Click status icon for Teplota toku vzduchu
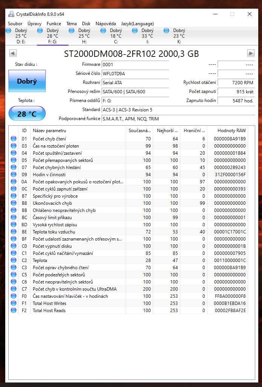 click(x=14, y=232)
